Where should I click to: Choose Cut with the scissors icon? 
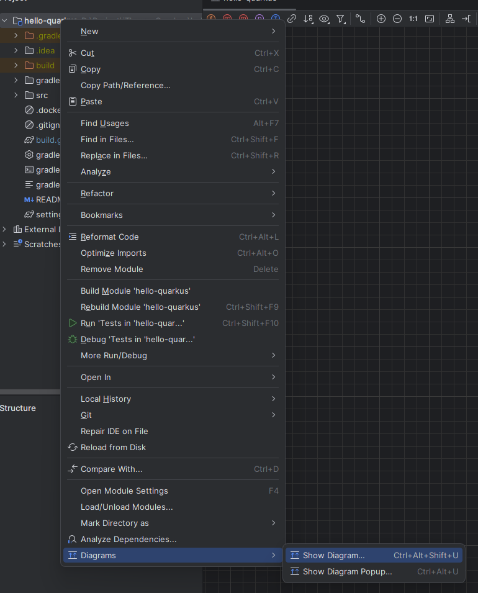(173, 53)
